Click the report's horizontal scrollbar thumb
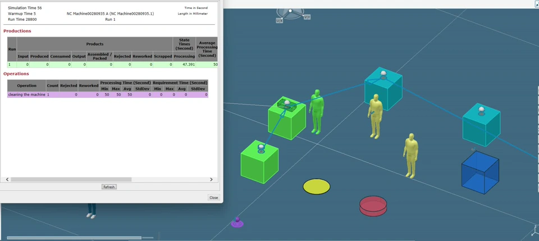539x241 pixels. click(71, 179)
